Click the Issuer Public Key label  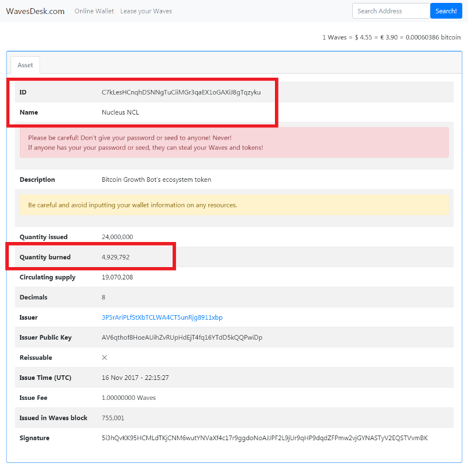(46, 337)
